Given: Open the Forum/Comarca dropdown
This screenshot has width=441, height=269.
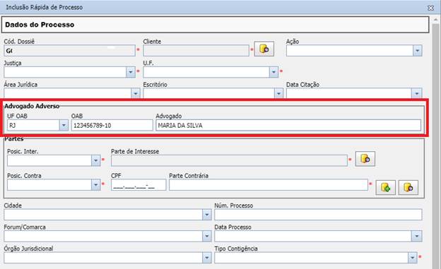Looking at the screenshot, I should pos(206,236).
